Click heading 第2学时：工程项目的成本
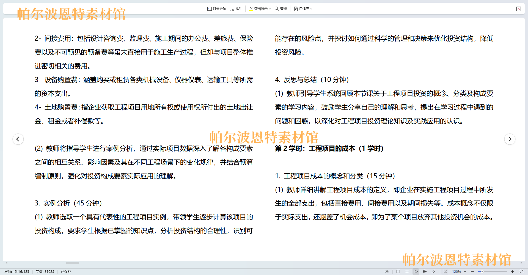The height and width of the screenshot is (275, 528). [329, 148]
